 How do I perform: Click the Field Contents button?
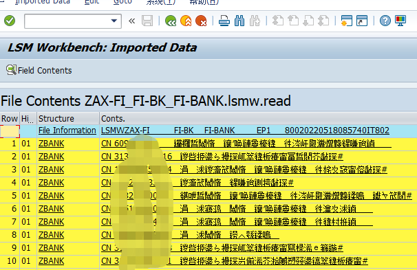pyautogui.click(x=39, y=70)
